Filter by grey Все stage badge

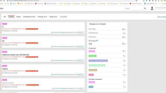tap(90, 44)
